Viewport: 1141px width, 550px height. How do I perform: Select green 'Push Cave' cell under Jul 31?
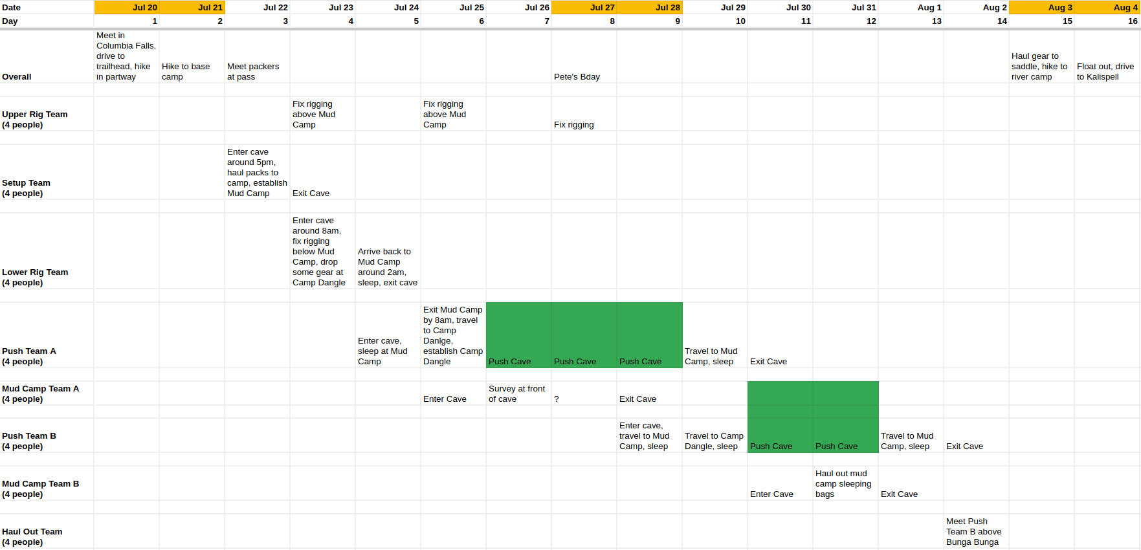846,435
